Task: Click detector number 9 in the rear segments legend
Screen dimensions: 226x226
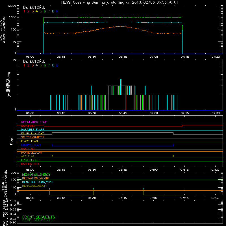Action: point(57,65)
